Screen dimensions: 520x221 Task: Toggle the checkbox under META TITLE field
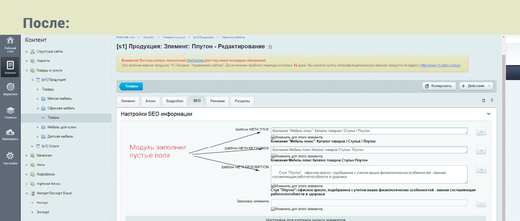(273, 137)
